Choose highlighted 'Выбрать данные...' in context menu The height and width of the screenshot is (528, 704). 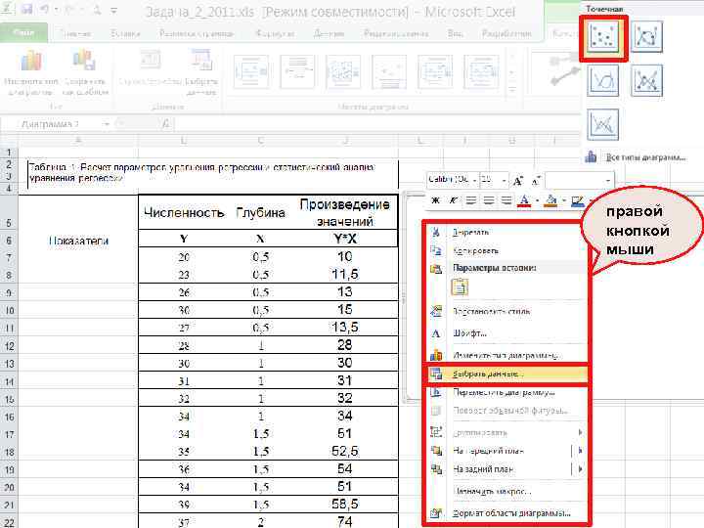point(506,374)
